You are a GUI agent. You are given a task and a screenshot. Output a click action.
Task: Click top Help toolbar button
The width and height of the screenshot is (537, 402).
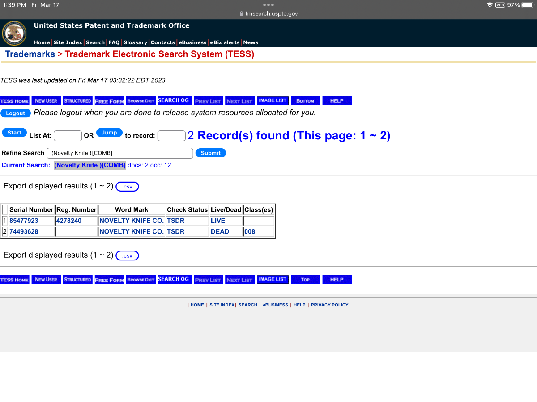(337, 101)
